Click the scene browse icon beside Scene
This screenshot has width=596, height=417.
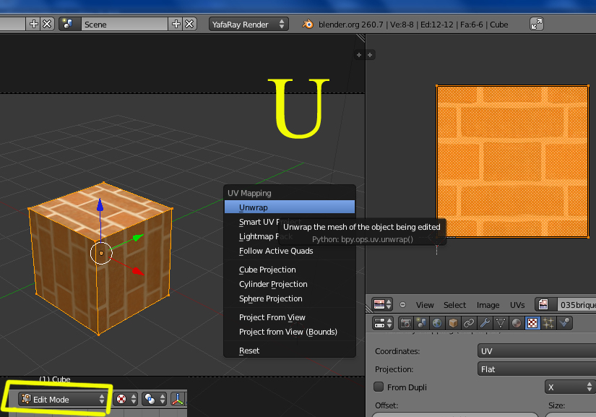(69, 25)
